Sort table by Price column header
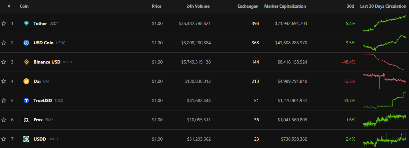 156,6
